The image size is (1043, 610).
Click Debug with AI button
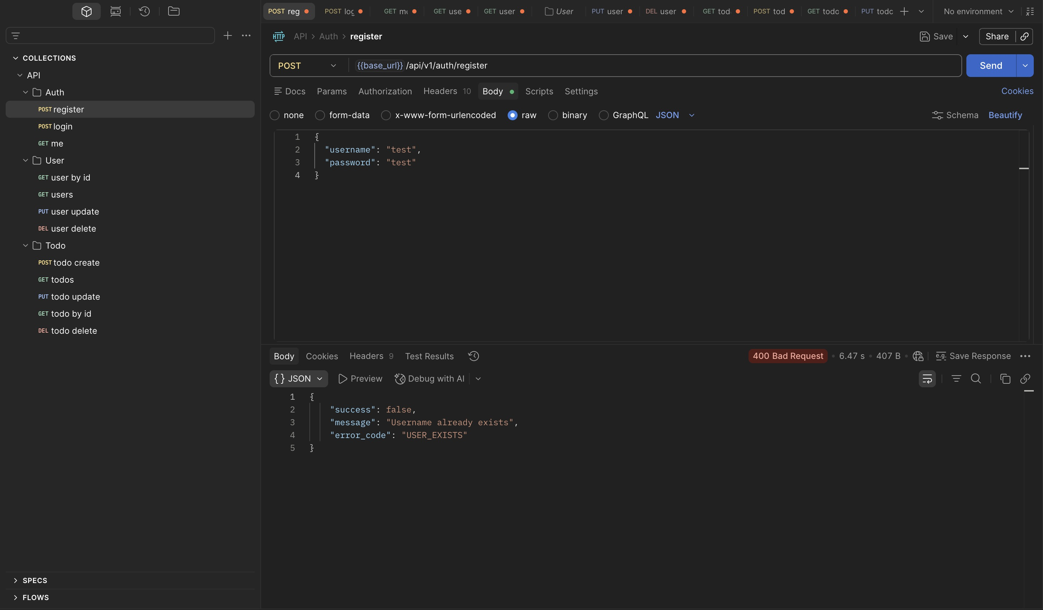click(x=429, y=379)
